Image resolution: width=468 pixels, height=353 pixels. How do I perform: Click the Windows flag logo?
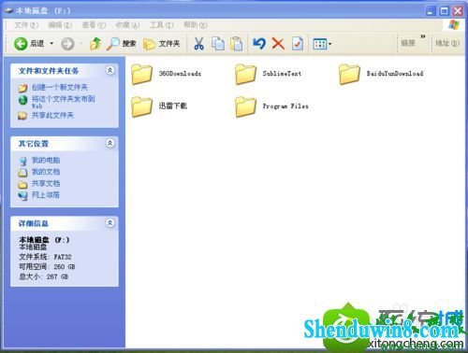pos(454,25)
